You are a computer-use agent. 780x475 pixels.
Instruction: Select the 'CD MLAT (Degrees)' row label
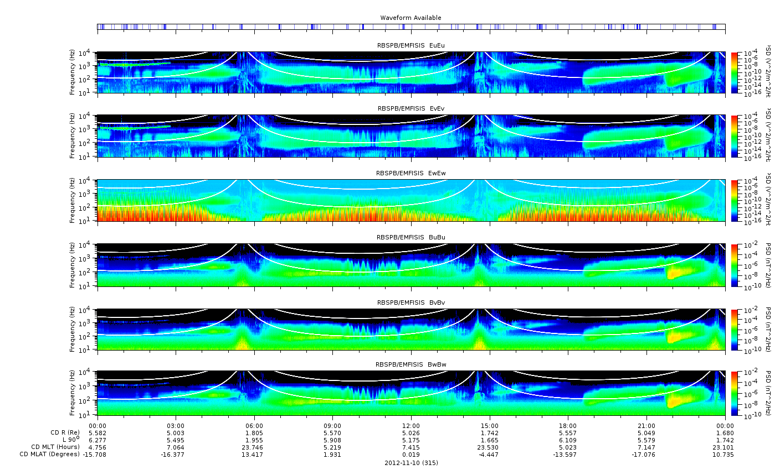[50, 454]
